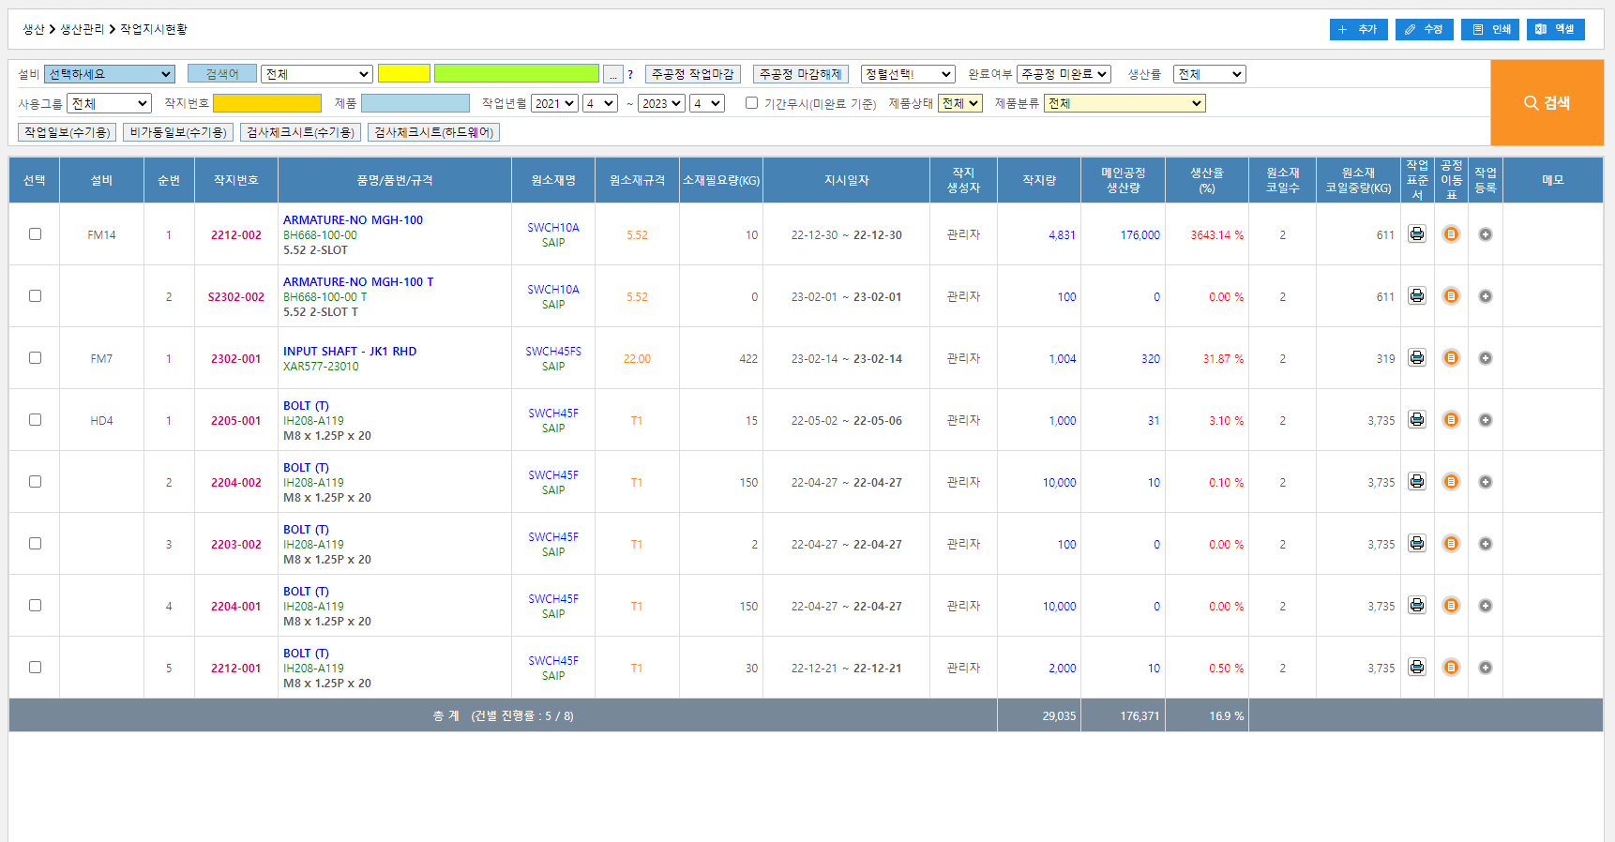
Task: Register work for order 2203-002 via plus icon
Action: point(1486,544)
